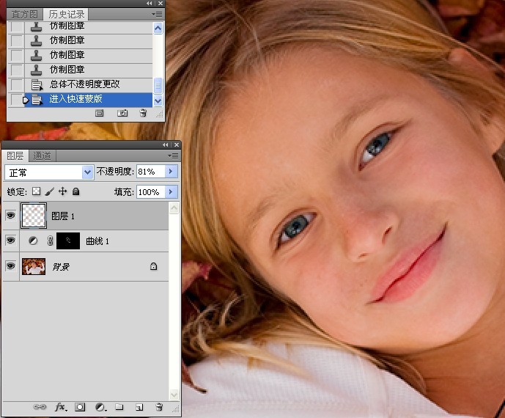Click the link layers icon
The width and height of the screenshot is (505, 418).
[40, 407]
